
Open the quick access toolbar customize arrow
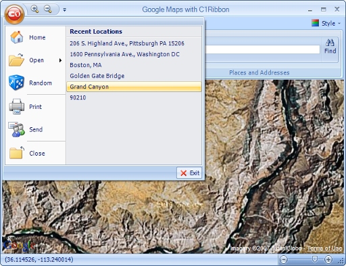pyautogui.click(x=65, y=9)
